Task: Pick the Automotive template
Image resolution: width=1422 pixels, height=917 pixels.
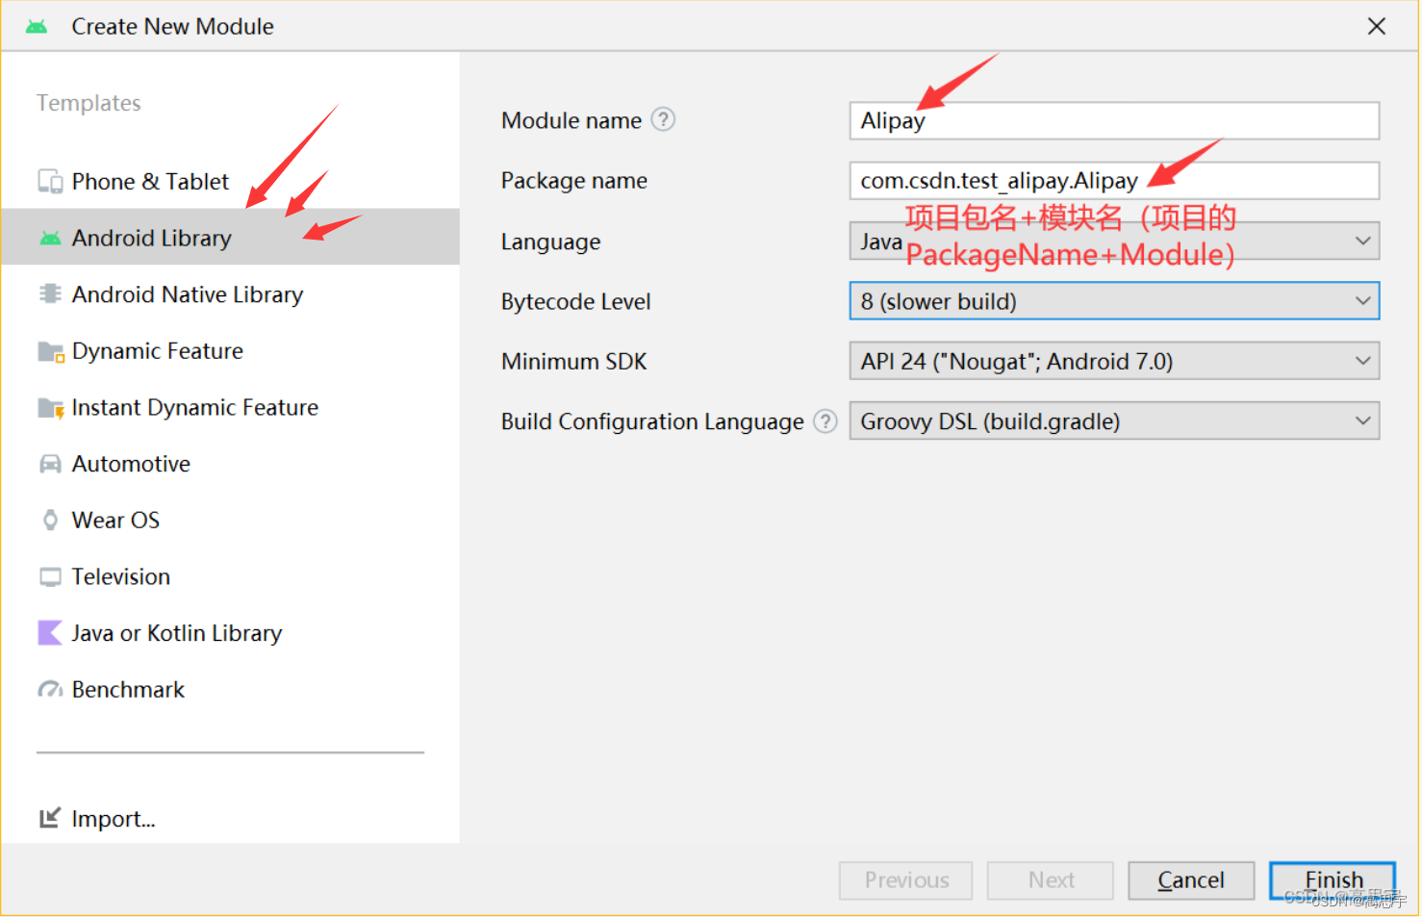Action: [230, 464]
